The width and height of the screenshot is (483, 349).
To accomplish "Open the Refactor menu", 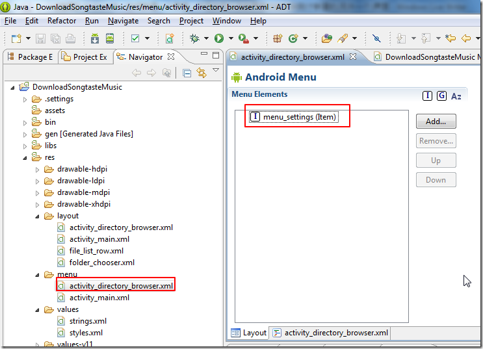I will [x=62, y=21].
